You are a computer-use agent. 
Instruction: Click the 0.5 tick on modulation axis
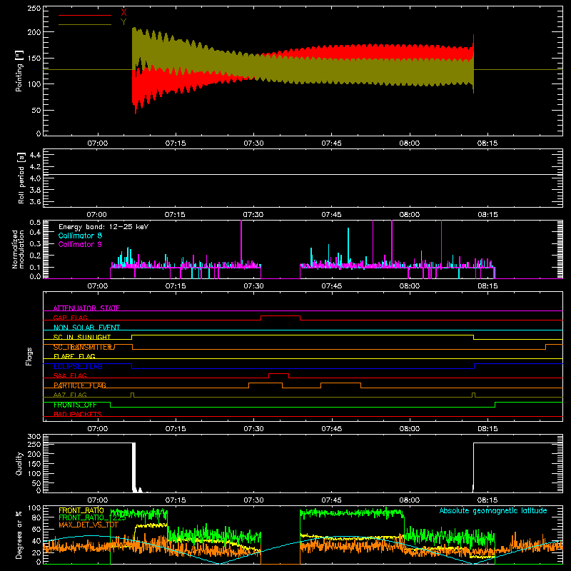(x=35, y=223)
